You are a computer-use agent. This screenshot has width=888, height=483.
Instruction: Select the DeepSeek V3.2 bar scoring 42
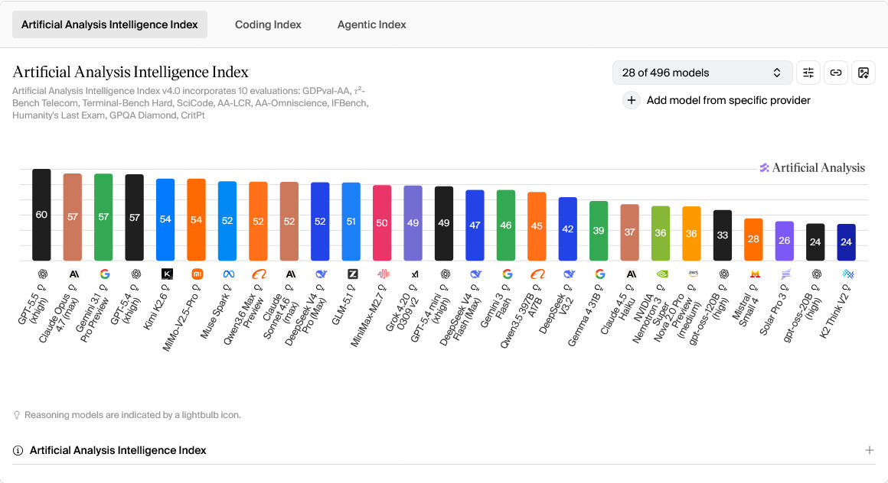point(568,229)
